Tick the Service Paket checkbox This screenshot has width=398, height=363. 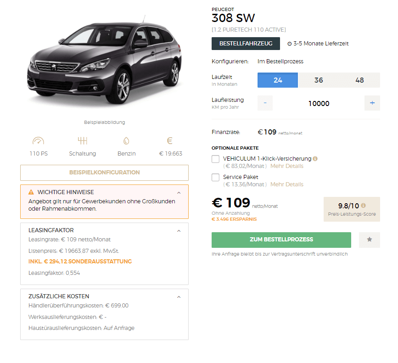click(215, 177)
